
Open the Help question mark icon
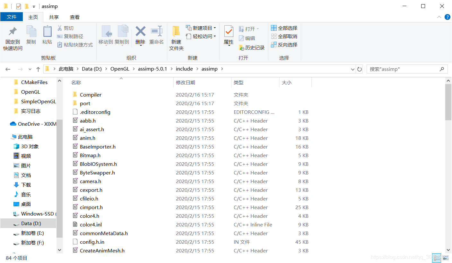[447, 17]
